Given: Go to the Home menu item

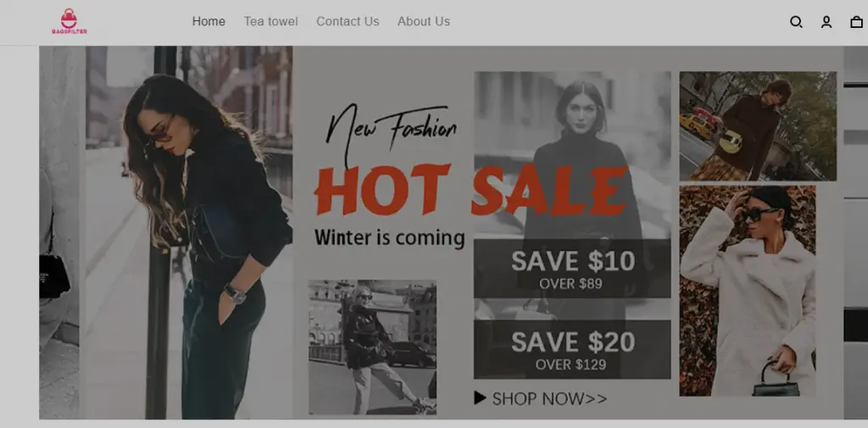Looking at the screenshot, I should pyautogui.click(x=209, y=21).
